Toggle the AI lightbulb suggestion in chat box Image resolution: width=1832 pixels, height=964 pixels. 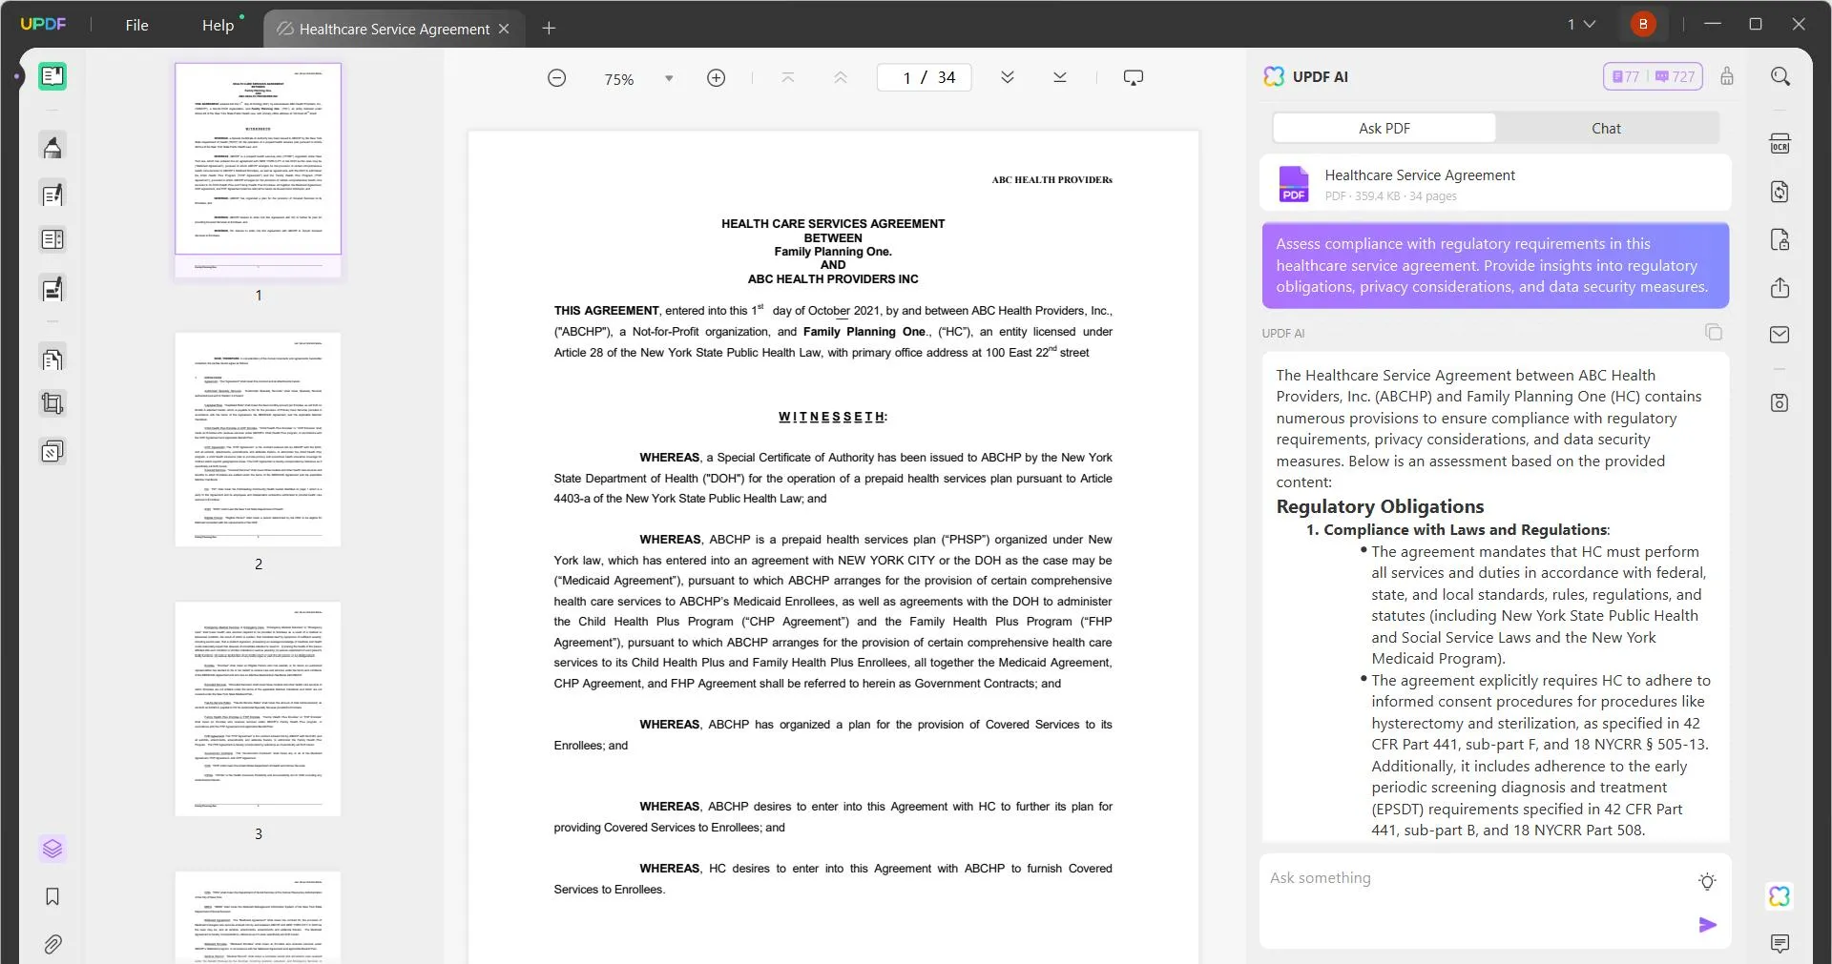(1707, 882)
